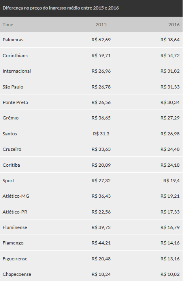183x281 pixels.
Task: Click Coritiba's 2016 price R$ 24,18
Action: pyautogui.click(x=170, y=165)
